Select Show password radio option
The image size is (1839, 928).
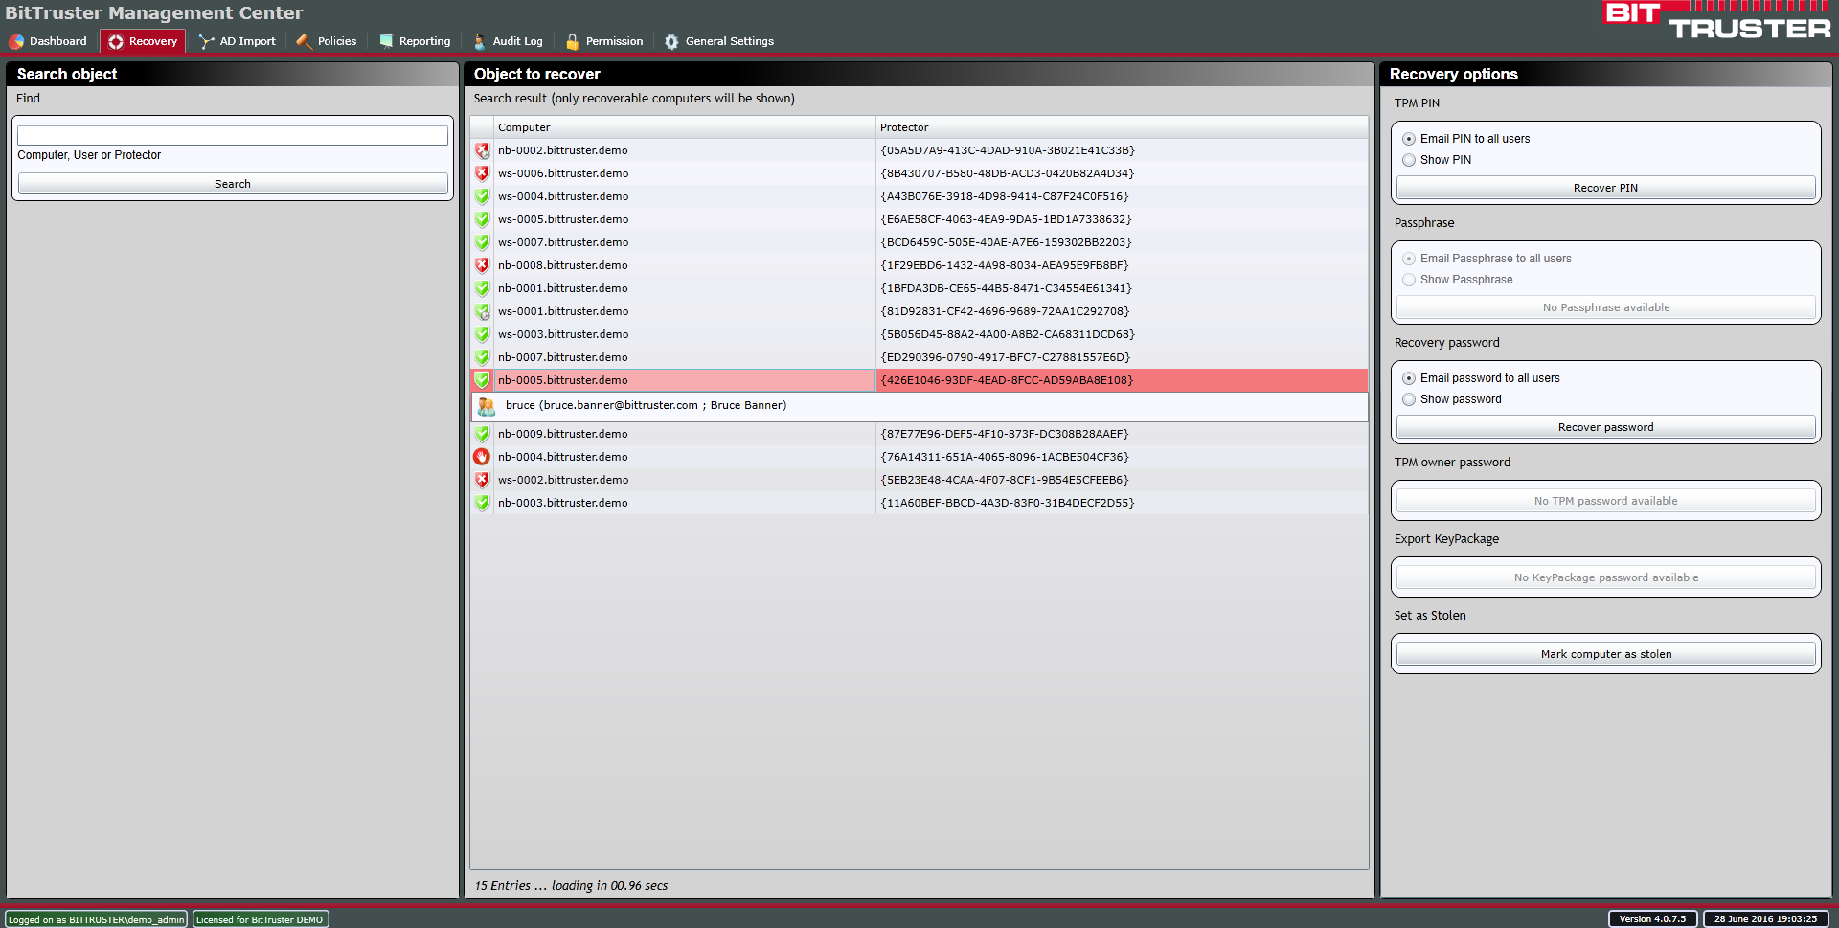[x=1409, y=399]
